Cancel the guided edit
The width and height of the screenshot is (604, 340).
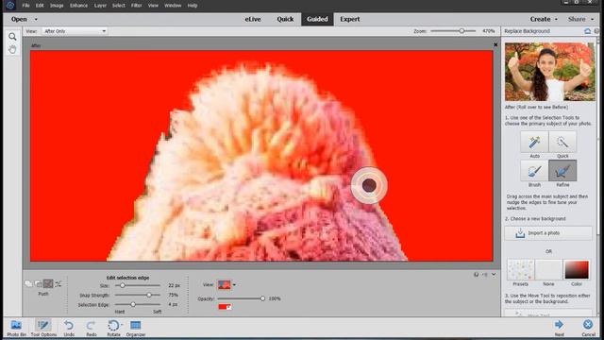588,328
